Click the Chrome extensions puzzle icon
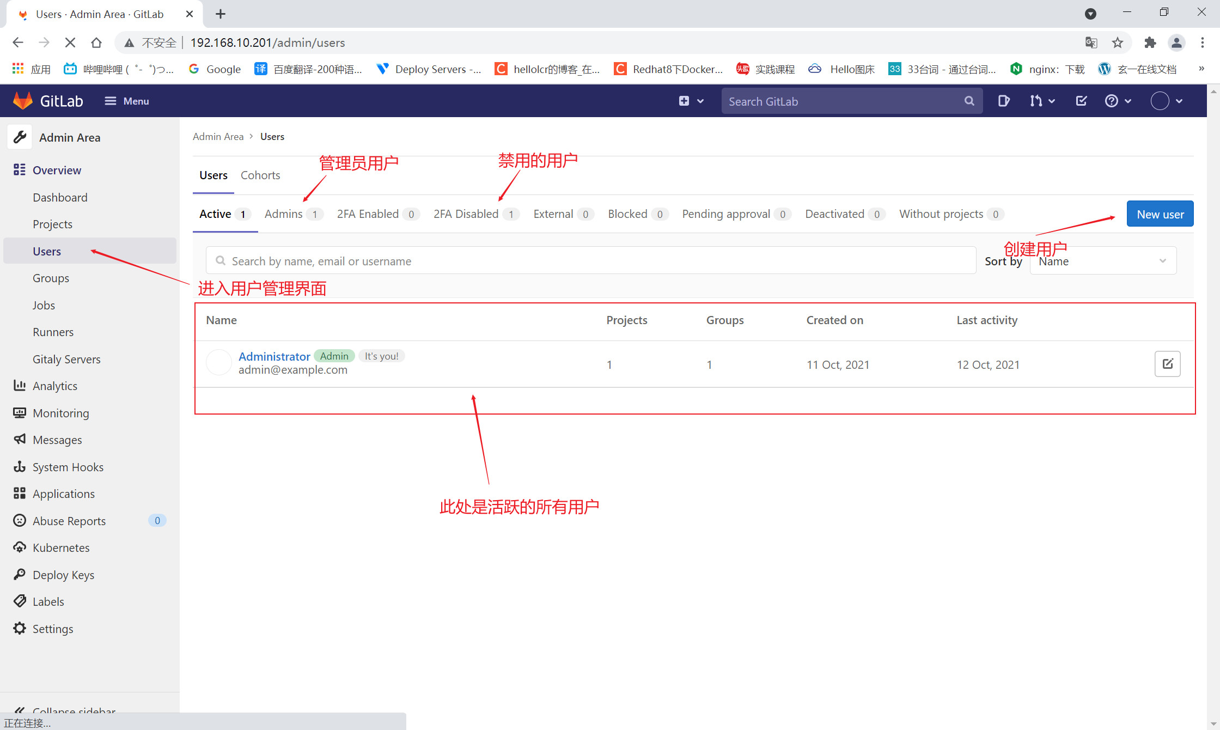The image size is (1220, 730). (x=1150, y=42)
